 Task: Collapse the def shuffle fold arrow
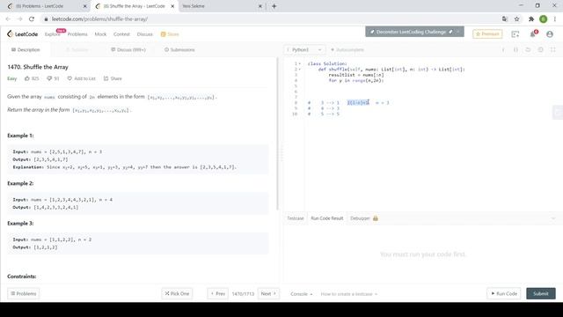[x=300, y=70]
